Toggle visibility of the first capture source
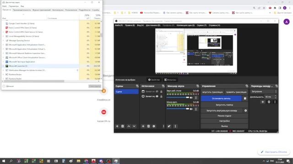 tap(157, 92)
